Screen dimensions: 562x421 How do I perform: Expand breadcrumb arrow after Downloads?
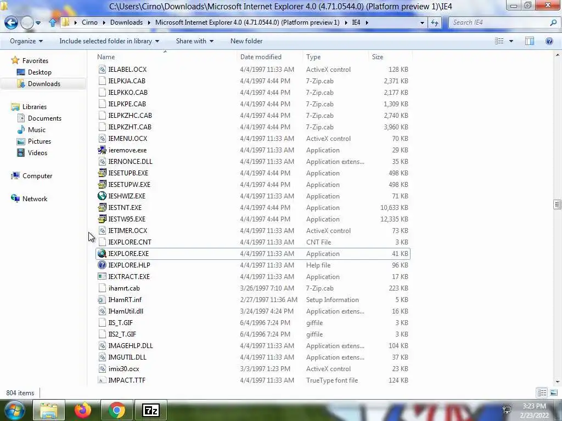[x=149, y=22]
